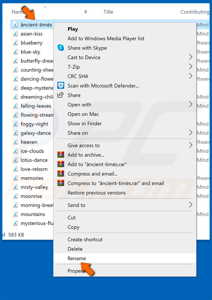Viewport: 212px width, 300px height.
Task: Select Create shortcut
Action: 125,239
